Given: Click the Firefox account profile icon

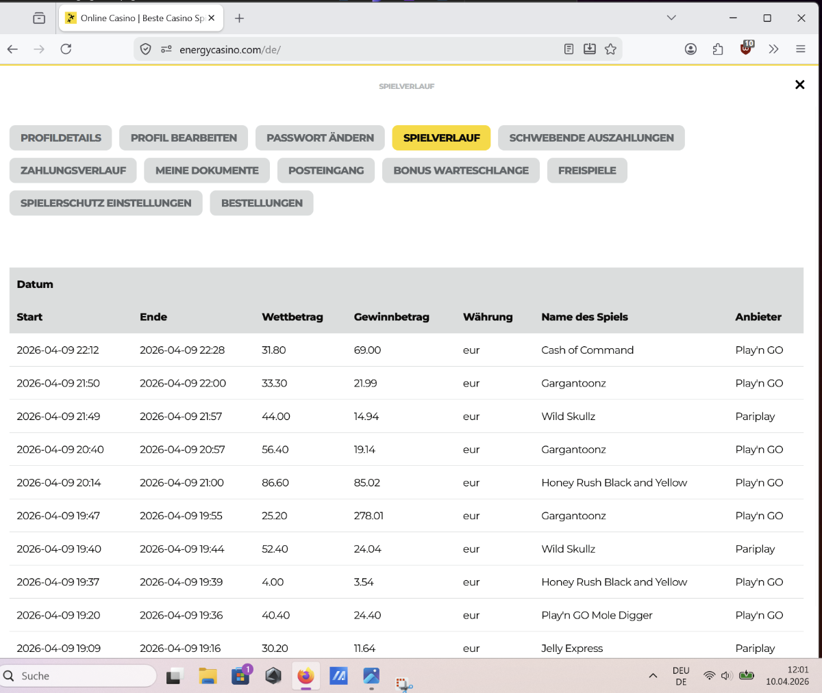Looking at the screenshot, I should pos(690,49).
